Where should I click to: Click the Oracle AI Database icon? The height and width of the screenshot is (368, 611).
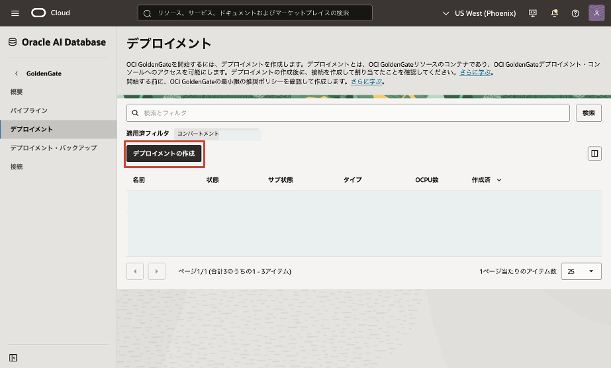point(13,42)
